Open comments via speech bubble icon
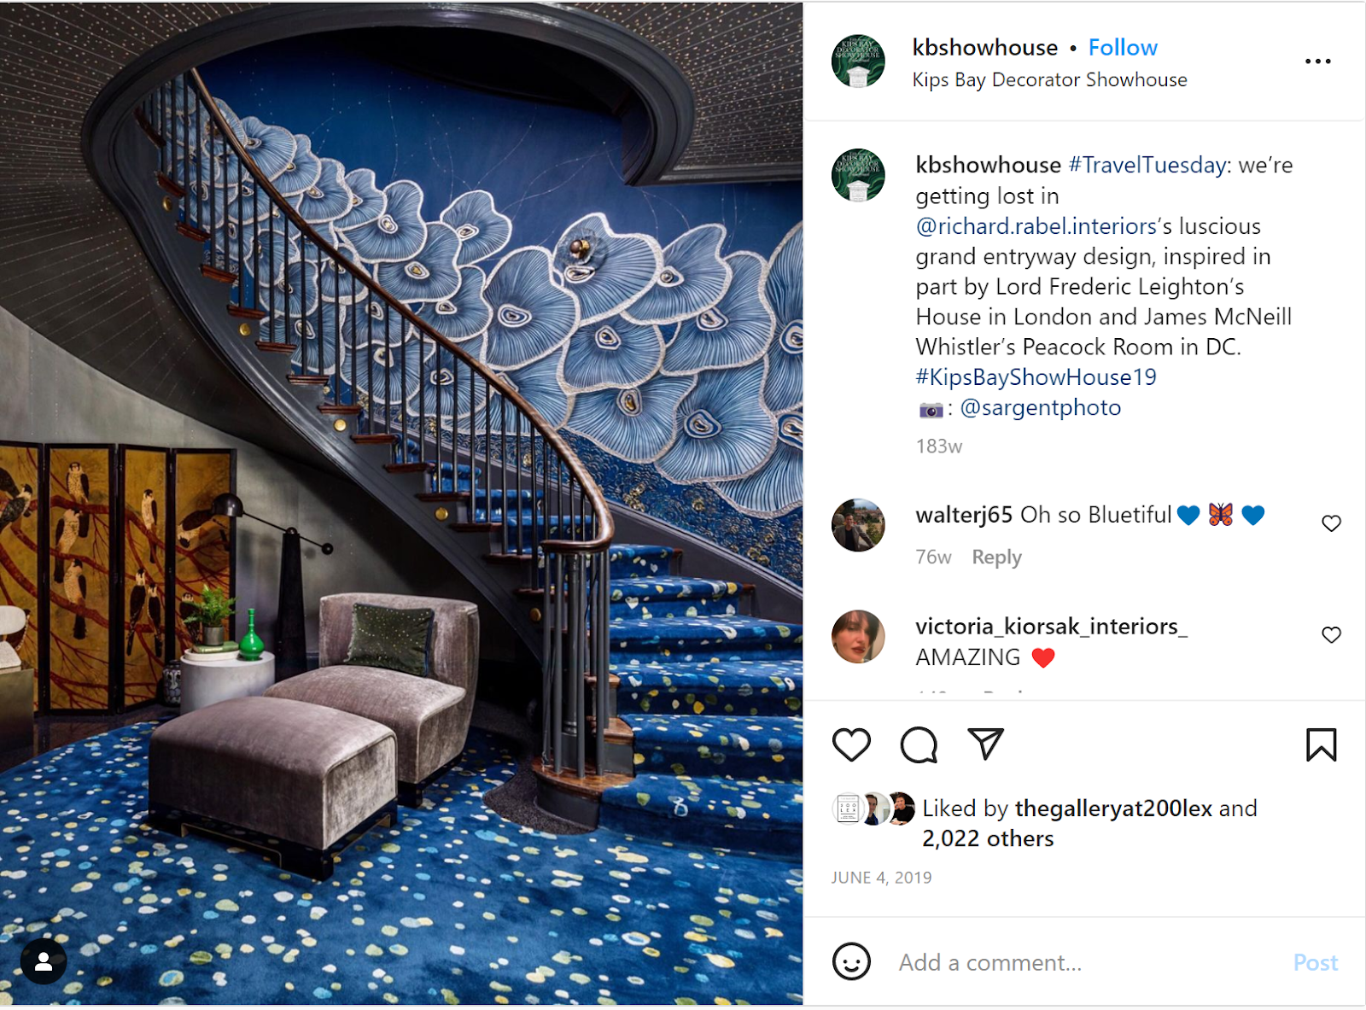The width and height of the screenshot is (1366, 1010). pyautogui.click(x=919, y=744)
